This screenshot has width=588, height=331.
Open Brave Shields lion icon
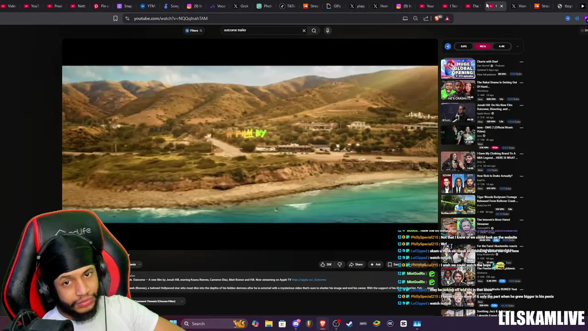coord(437,18)
